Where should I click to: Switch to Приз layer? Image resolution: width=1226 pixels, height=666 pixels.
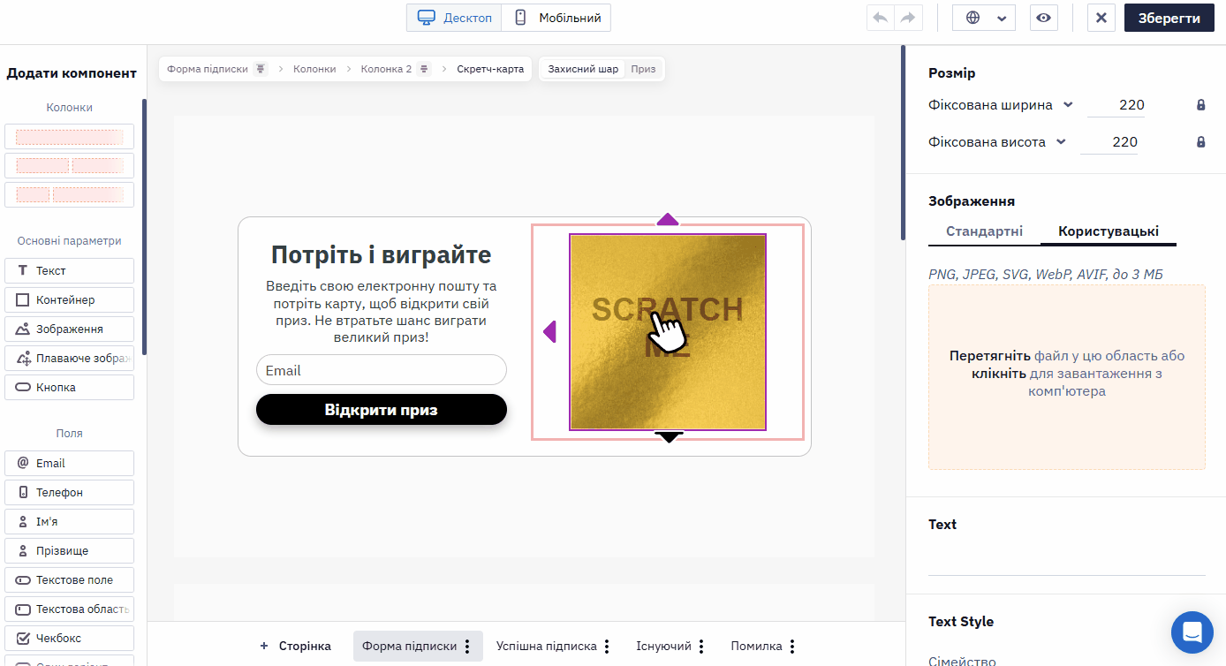click(x=643, y=69)
